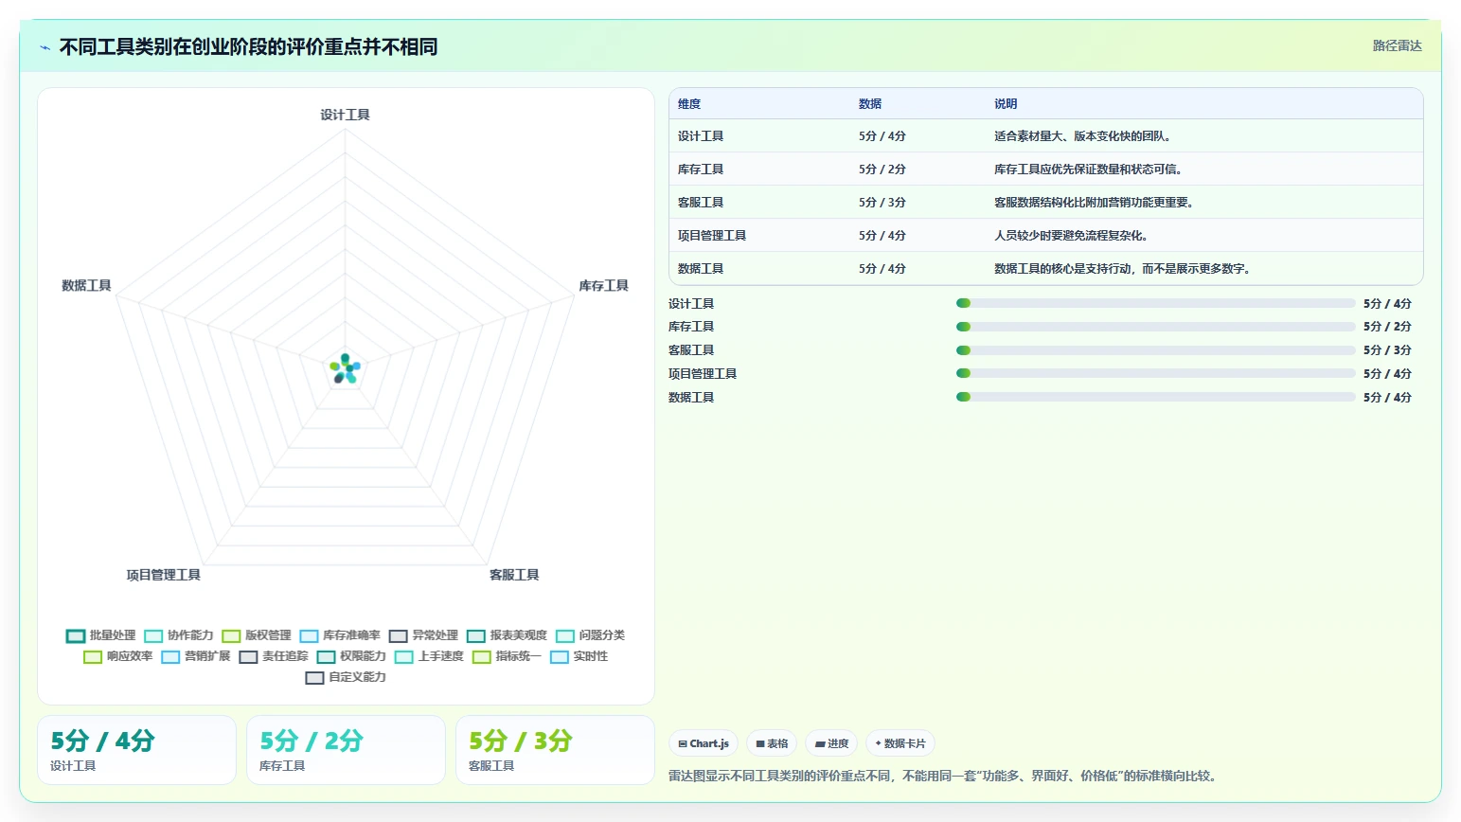Click the 客服工具 progress bar
This screenshot has width=1461, height=822.
pyautogui.click(x=1155, y=350)
